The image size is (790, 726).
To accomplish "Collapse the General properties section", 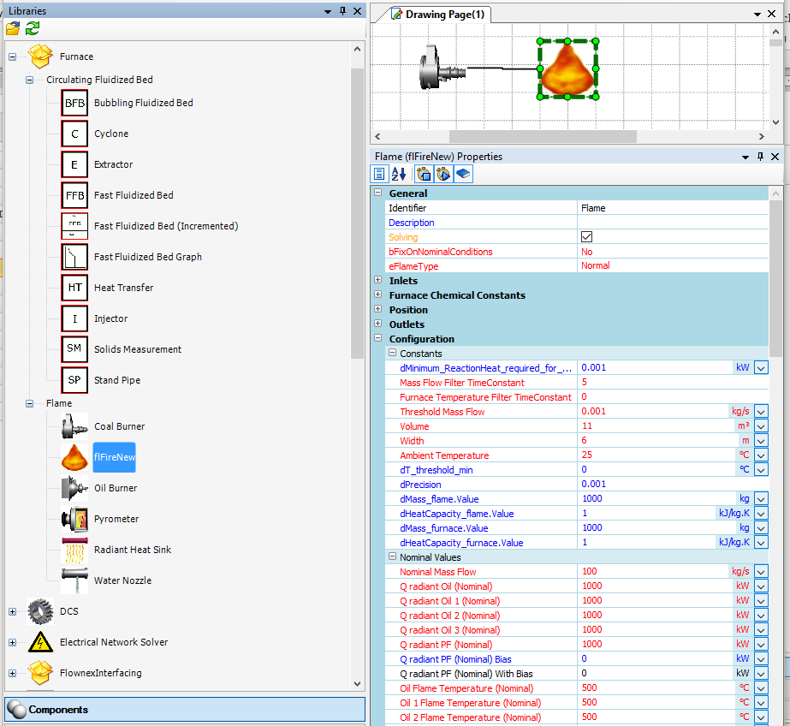I will 377,193.
